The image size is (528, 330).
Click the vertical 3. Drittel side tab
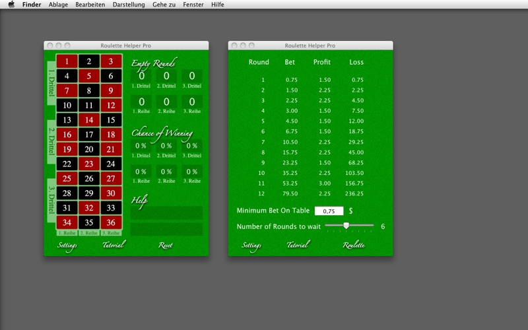(51, 199)
